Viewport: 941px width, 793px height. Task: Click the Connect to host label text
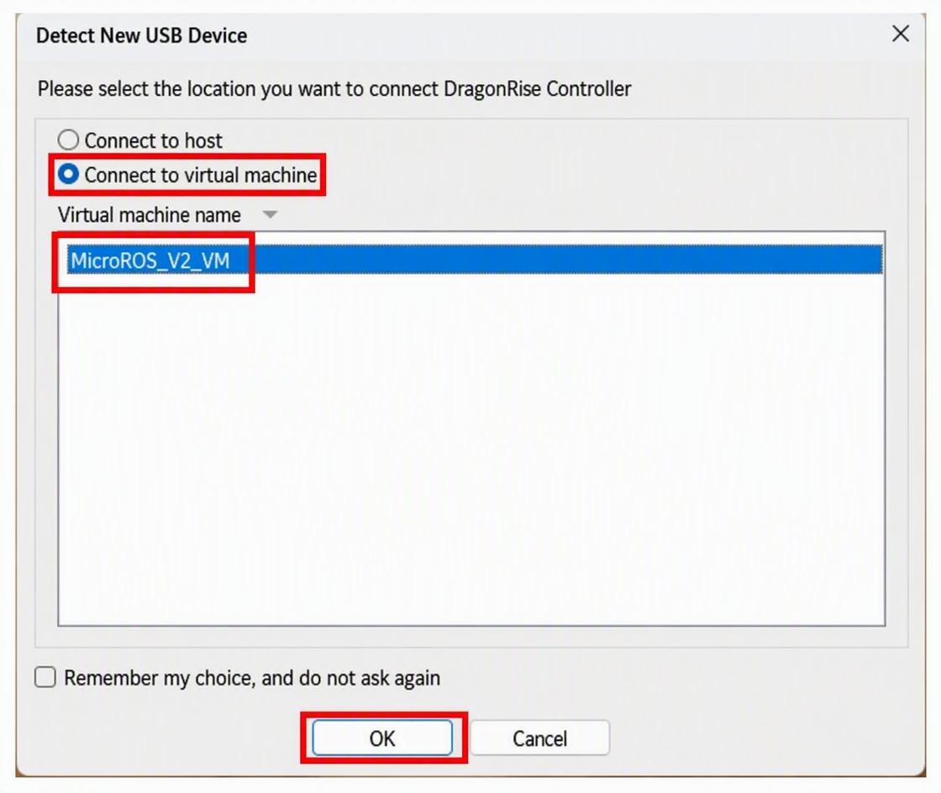[x=153, y=140]
